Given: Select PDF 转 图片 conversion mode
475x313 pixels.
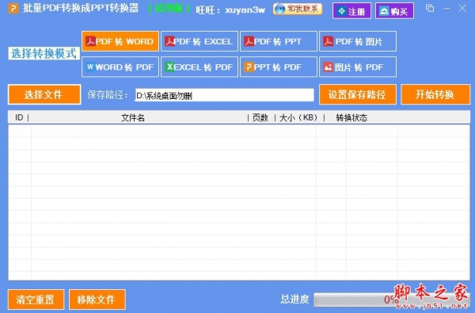Looking at the screenshot, I should (x=358, y=41).
